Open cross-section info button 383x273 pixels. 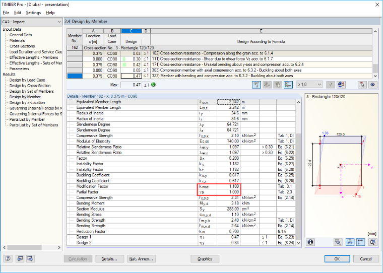coord(310,242)
